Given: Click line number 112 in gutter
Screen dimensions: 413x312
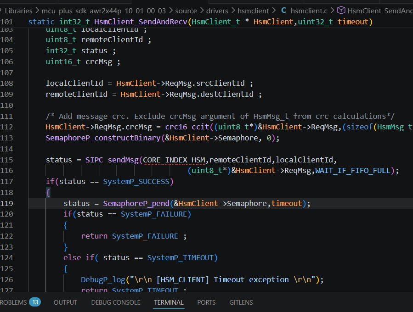Looking at the screenshot, I should pos(6,127).
